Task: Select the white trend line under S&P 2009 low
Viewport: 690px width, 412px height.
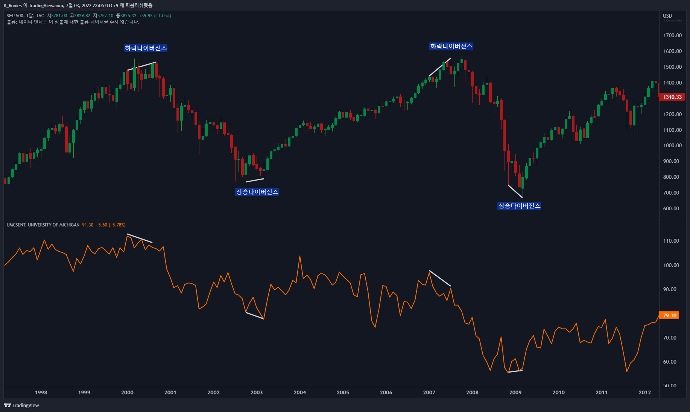Action: coord(515,192)
